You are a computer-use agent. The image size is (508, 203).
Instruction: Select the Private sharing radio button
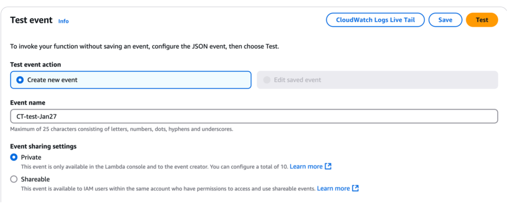click(x=14, y=157)
